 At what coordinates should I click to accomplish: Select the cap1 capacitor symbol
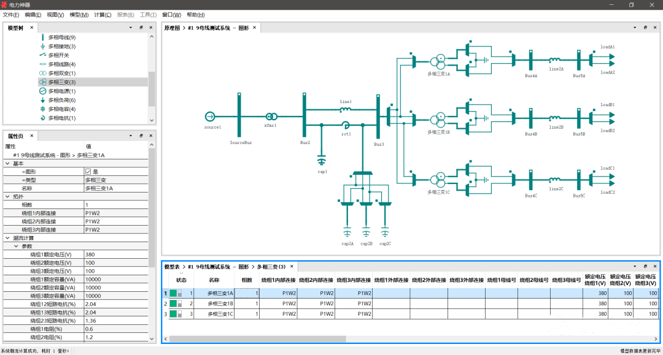pyautogui.click(x=322, y=161)
